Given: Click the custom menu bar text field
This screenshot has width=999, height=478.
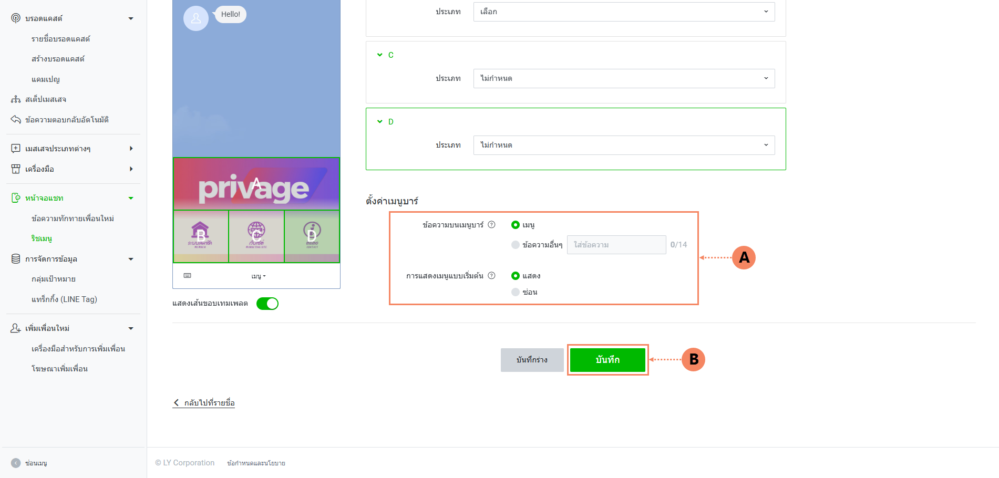Looking at the screenshot, I should click(x=616, y=245).
